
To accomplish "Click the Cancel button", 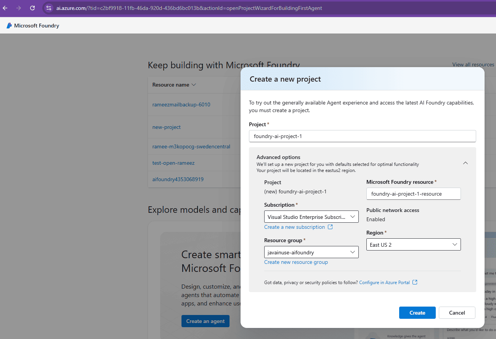I will (457, 313).
